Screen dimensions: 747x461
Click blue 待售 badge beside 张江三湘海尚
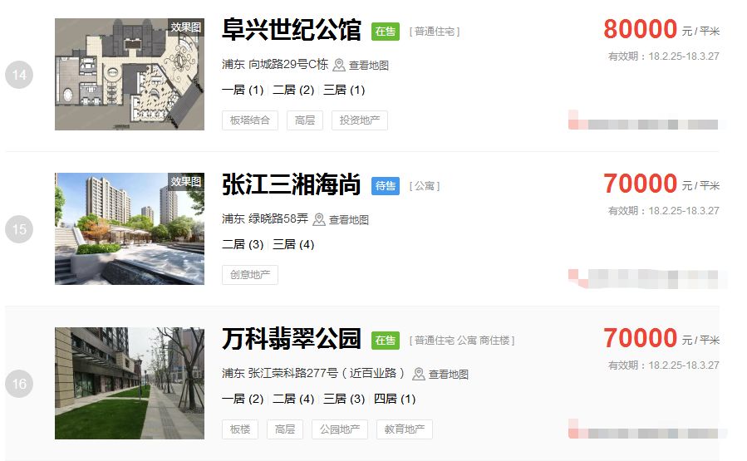[x=386, y=186]
